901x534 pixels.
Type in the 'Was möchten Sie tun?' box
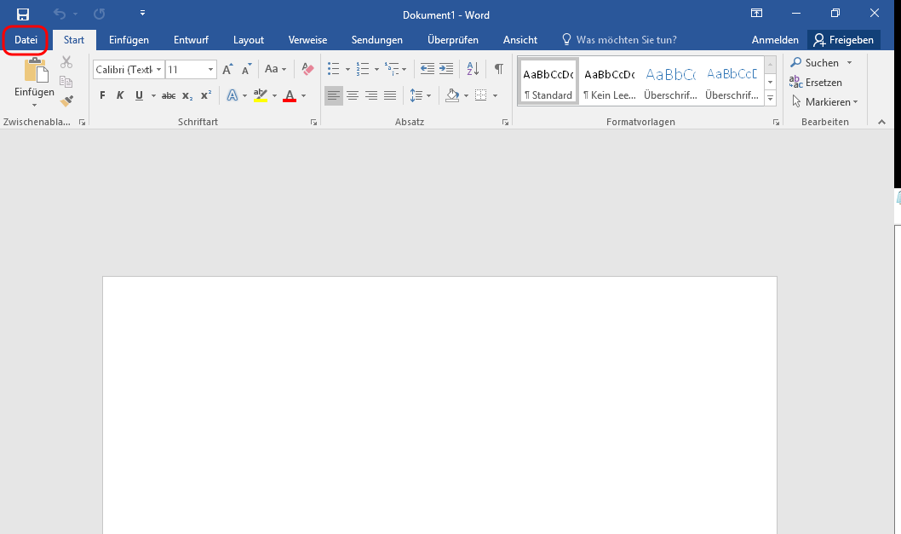(x=626, y=40)
